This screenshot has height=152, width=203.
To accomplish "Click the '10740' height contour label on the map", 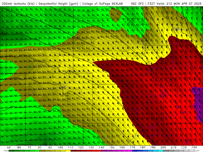I will [64, 96].
